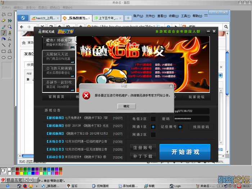Select the rectangular Select tool in Paint

coord(10,14)
